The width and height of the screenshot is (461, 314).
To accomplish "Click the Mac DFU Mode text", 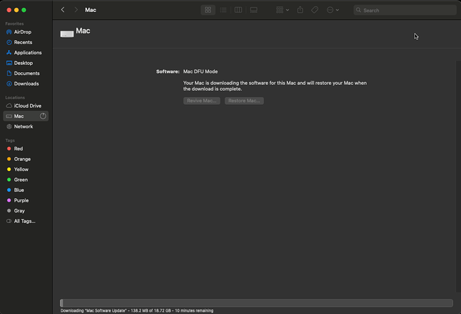I will coord(200,71).
